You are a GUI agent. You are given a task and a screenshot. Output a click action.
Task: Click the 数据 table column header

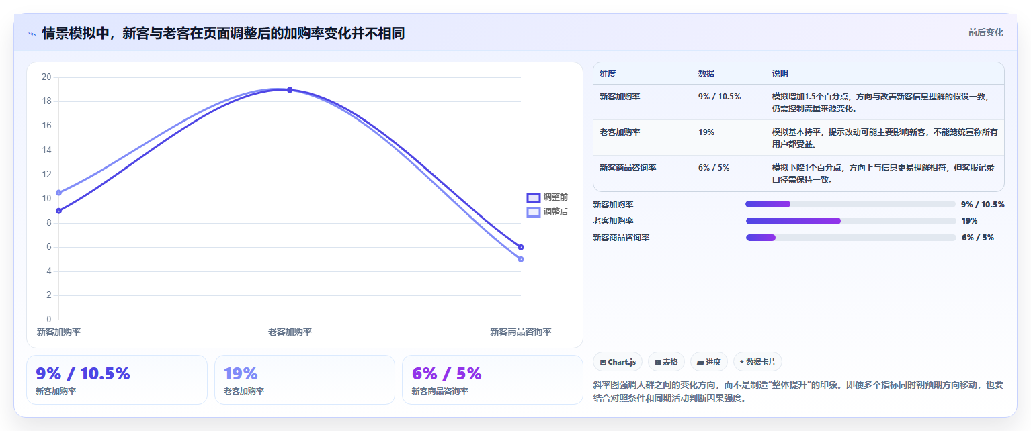pyautogui.click(x=706, y=74)
